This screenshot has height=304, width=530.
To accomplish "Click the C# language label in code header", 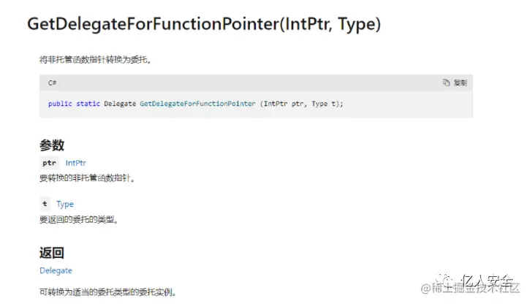I will [x=52, y=83].
